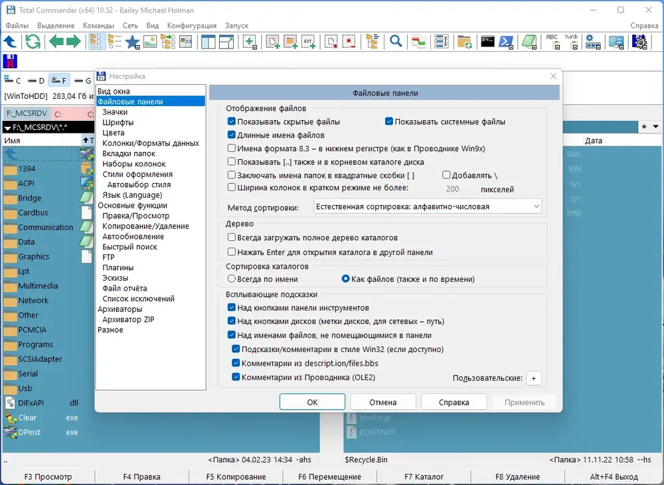
Task: Launch the PowerShell toolbar icon
Action: tap(506, 42)
